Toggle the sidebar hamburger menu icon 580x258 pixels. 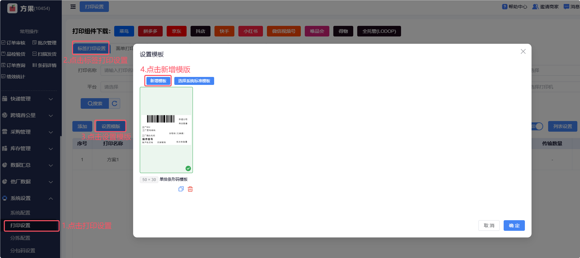click(x=73, y=7)
